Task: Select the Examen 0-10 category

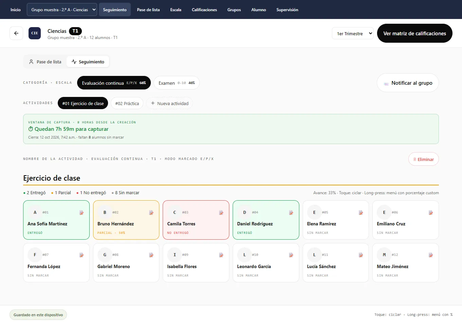Action: (177, 83)
